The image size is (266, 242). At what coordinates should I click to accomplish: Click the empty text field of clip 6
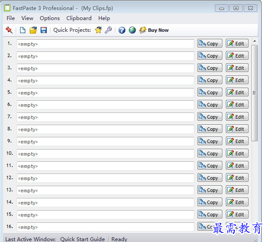105,105
